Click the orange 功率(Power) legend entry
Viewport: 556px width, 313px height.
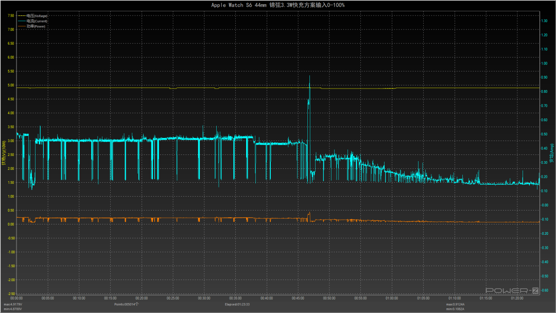(x=31, y=26)
